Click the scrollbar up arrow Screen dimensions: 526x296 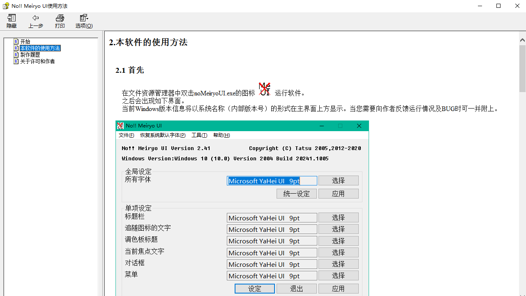[522, 39]
